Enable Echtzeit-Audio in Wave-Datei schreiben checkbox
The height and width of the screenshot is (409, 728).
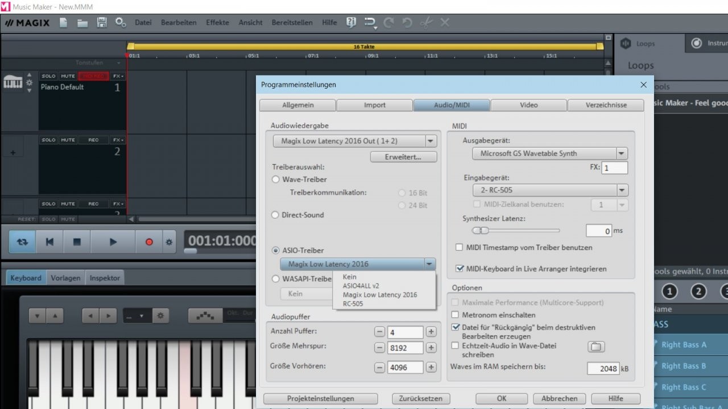(455, 345)
